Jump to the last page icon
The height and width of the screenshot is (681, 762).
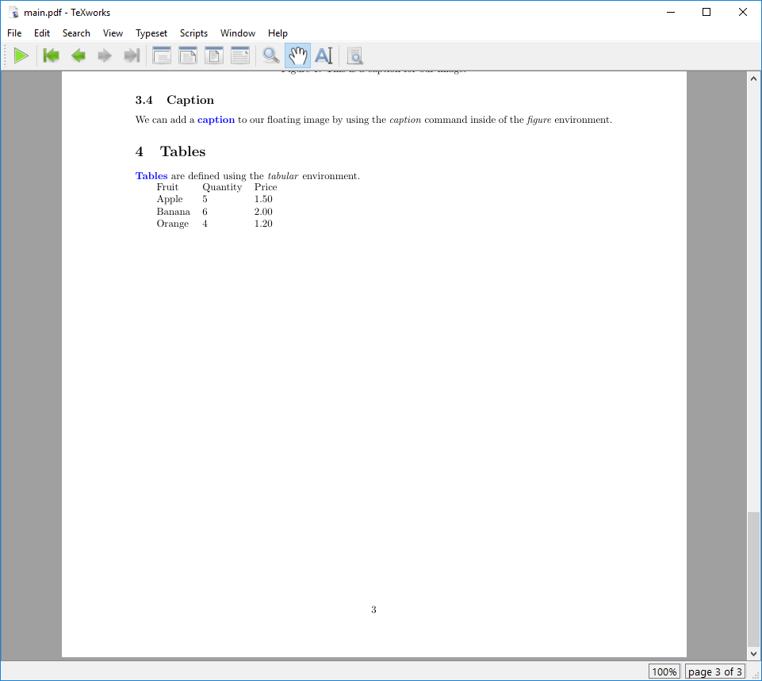coord(131,55)
